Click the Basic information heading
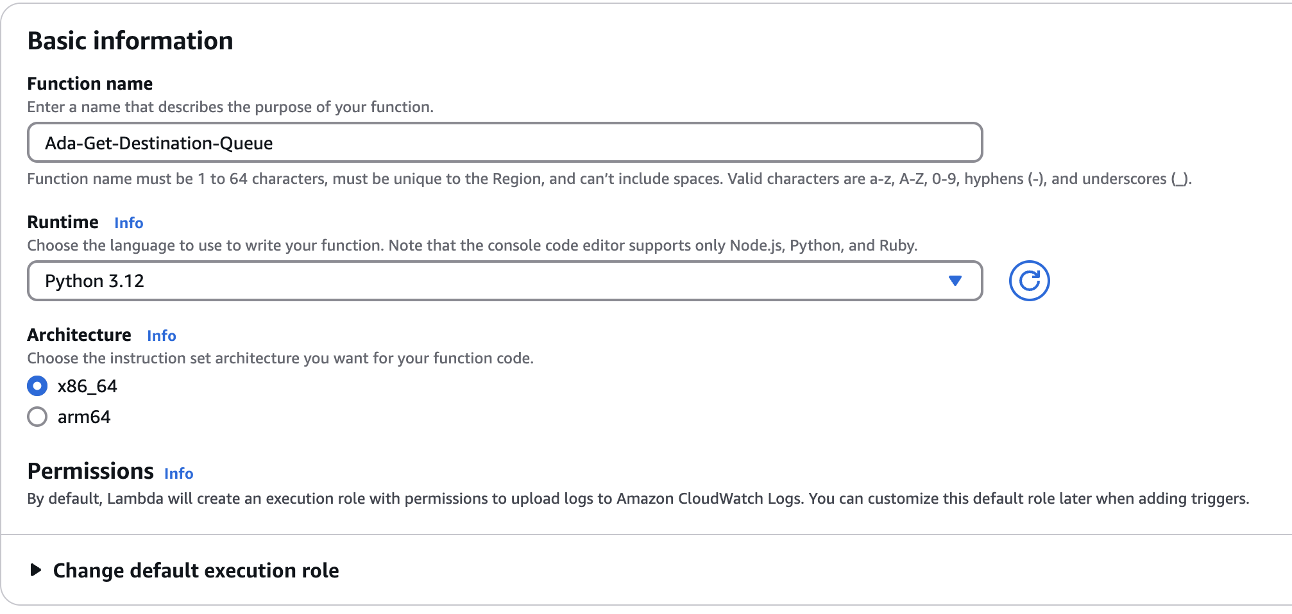The width and height of the screenshot is (1292, 614). [130, 41]
